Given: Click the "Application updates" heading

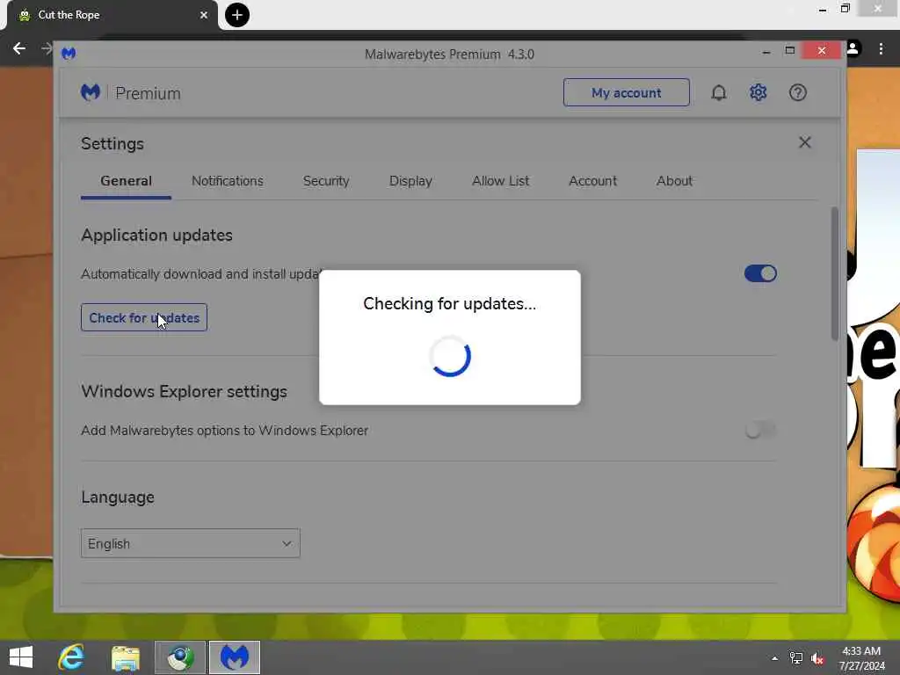Looking at the screenshot, I should coord(156,236).
